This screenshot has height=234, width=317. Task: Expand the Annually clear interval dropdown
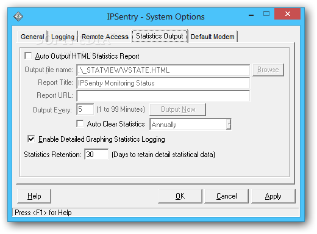point(229,124)
